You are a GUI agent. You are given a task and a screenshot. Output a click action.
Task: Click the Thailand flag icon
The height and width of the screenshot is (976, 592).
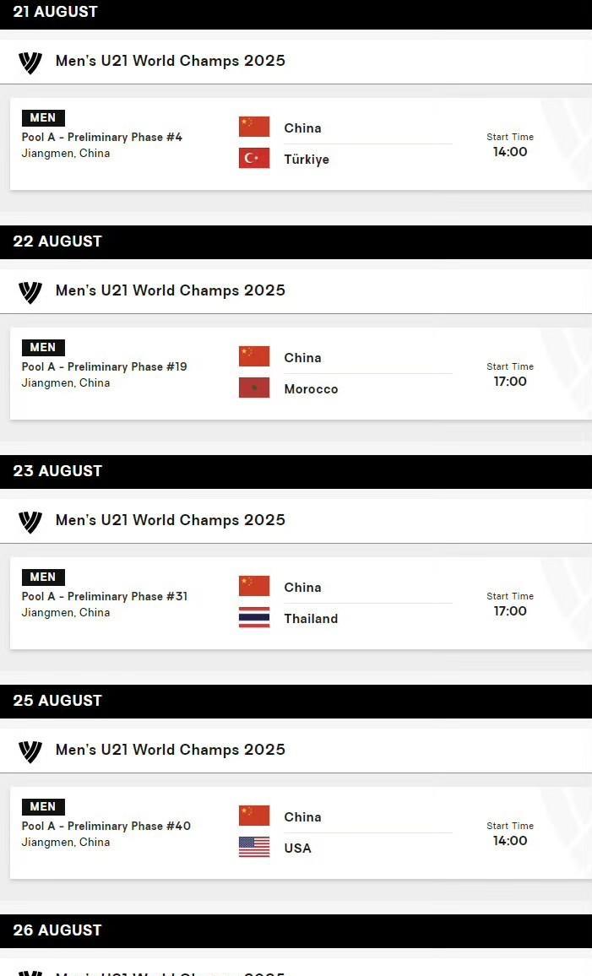254,617
